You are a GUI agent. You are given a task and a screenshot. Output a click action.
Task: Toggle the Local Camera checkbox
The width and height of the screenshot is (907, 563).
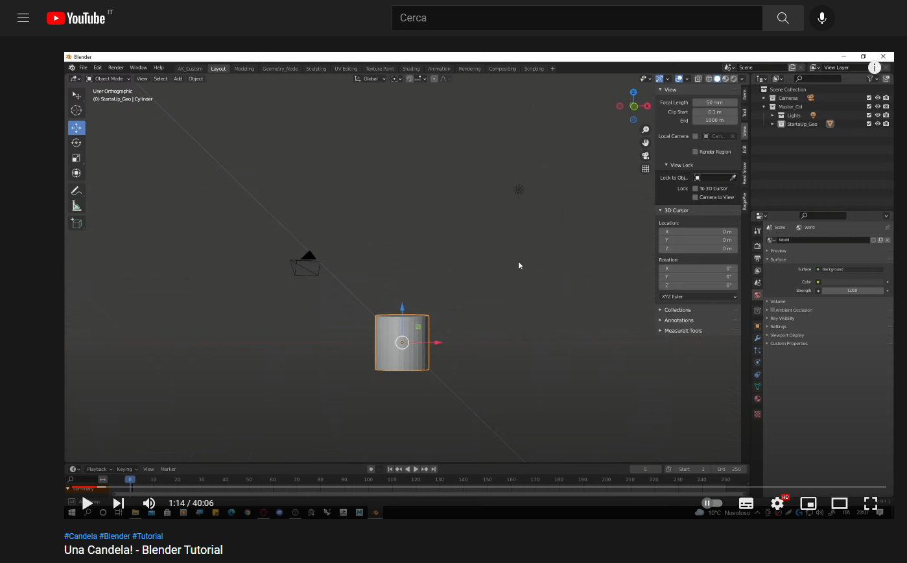(x=696, y=136)
